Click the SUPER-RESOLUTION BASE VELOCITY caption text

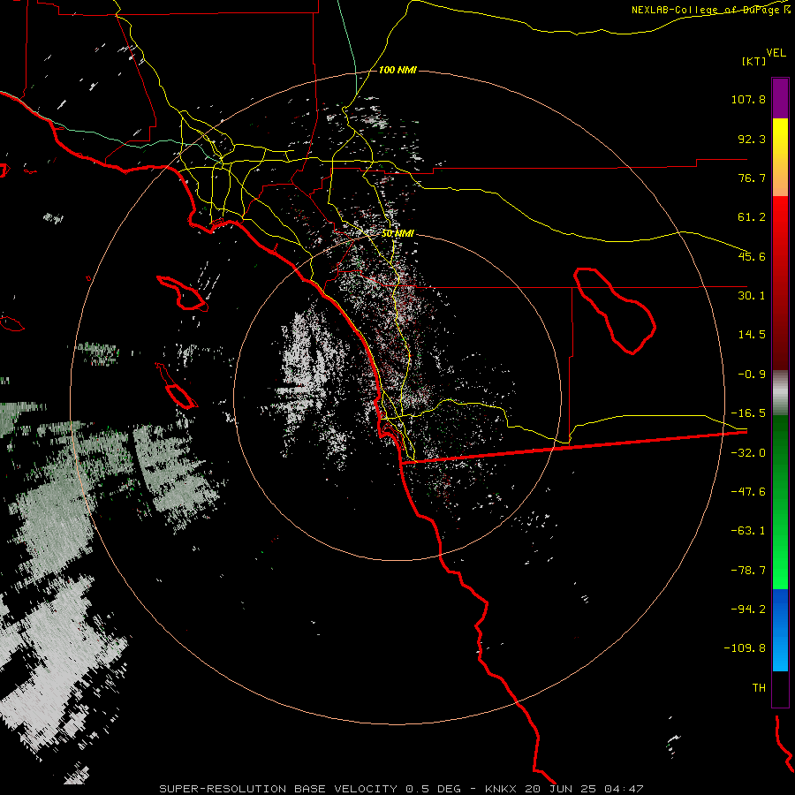pyautogui.click(x=280, y=789)
